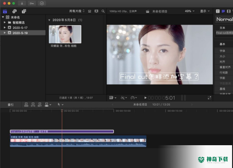The width and height of the screenshot is (233, 168).
Task: Open the 显示 view options dropdown
Action: point(205,11)
